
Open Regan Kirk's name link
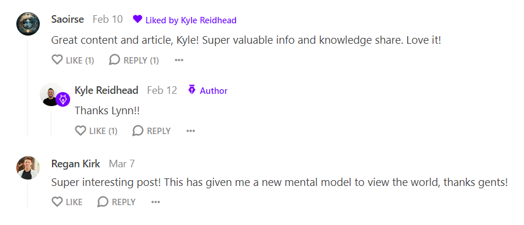[x=75, y=164]
